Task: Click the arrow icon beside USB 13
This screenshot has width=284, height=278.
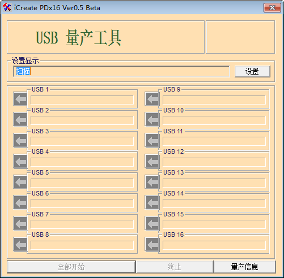Action: click(152, 182)
